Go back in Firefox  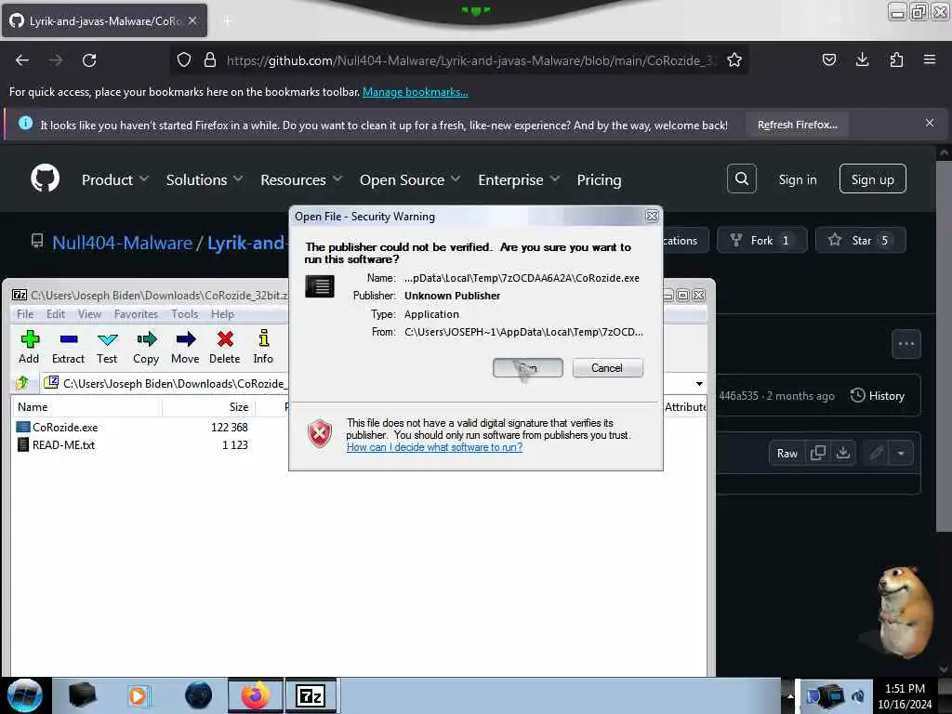coord(22,60)
